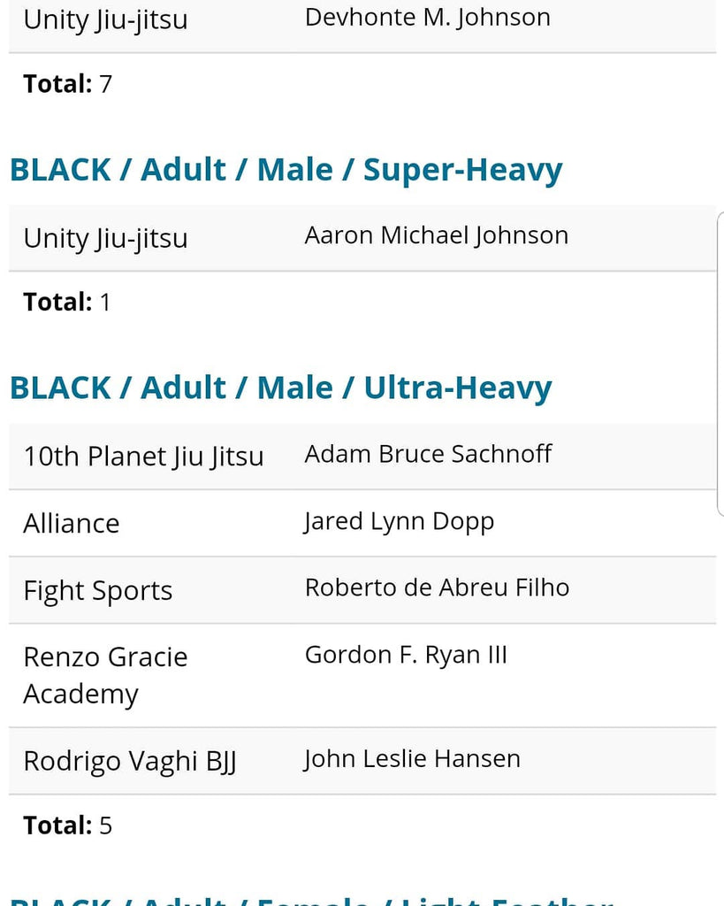Click the name Jared Lynn Dopp

point(399,521)
